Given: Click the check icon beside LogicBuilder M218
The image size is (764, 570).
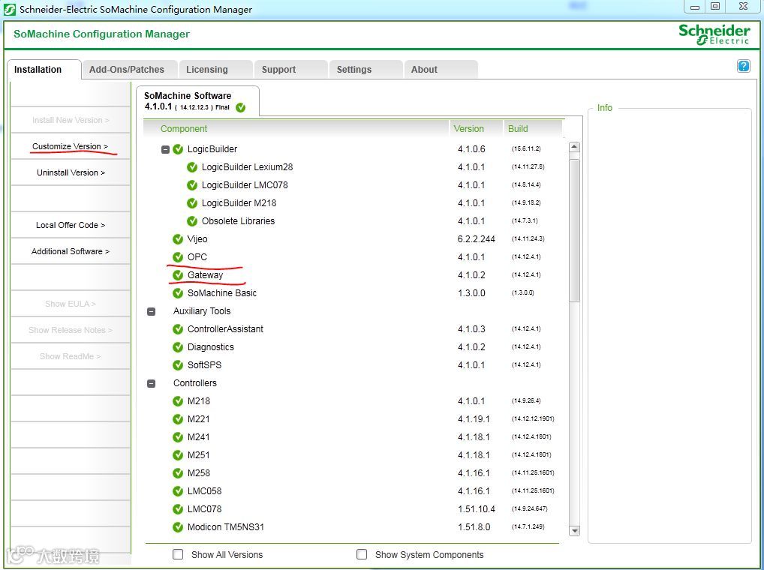Looking at the screenshot, I should pyautogui.click(x=192, y=203).
